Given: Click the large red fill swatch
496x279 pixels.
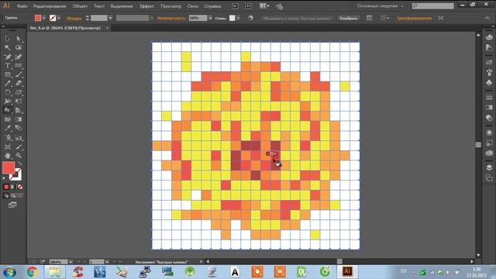Looking at the screenshot, I should [9, 168].
